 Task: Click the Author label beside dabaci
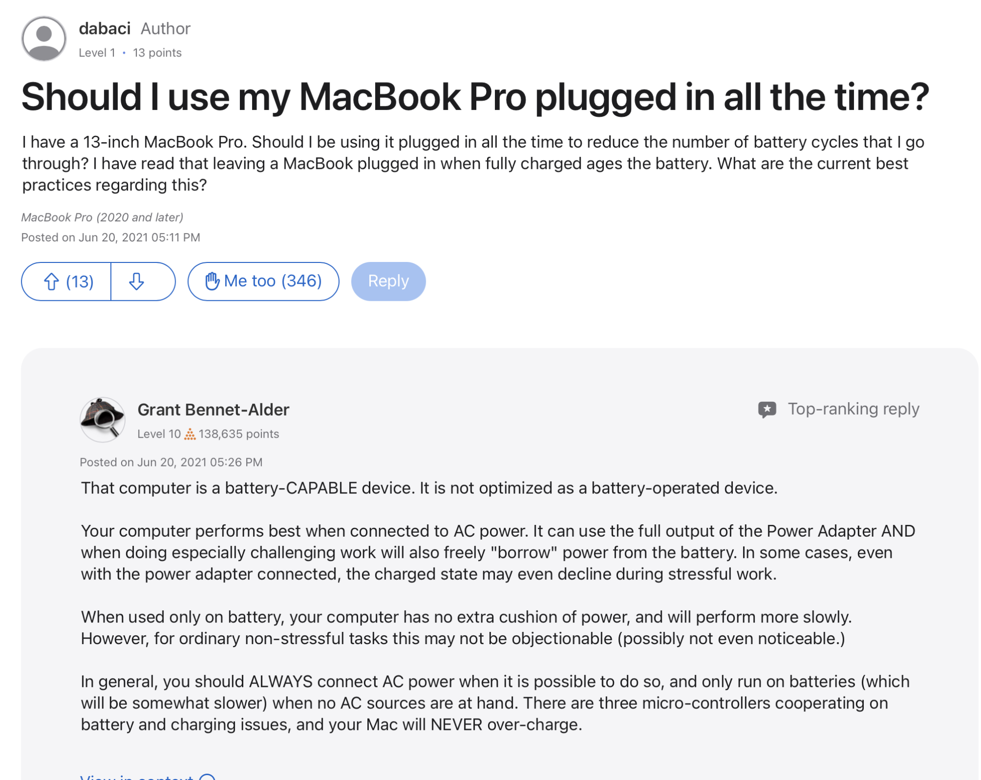click(165, 28)
